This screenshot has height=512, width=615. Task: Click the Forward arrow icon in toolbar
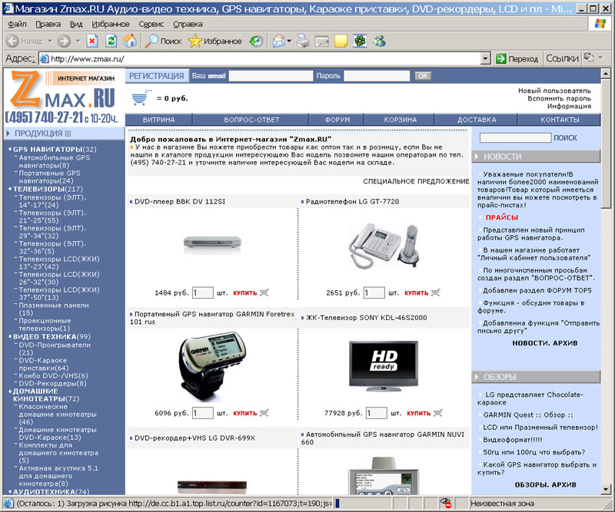pos(64,41)
